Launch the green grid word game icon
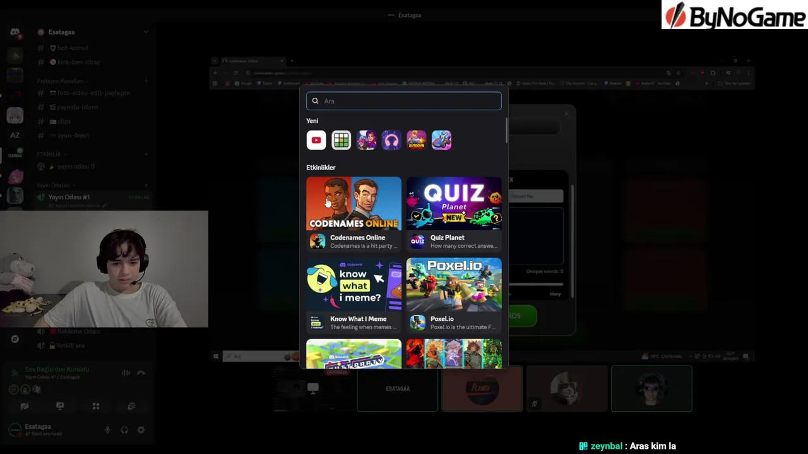The height and width of the screenshot is (454, 808). pos(342,140)
